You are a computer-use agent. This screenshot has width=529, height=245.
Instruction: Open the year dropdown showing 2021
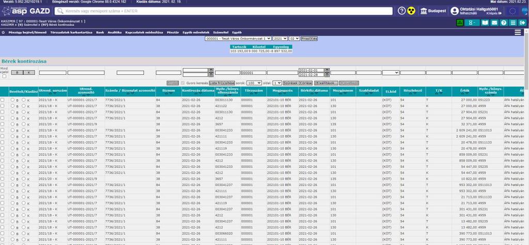click(280, 39)
